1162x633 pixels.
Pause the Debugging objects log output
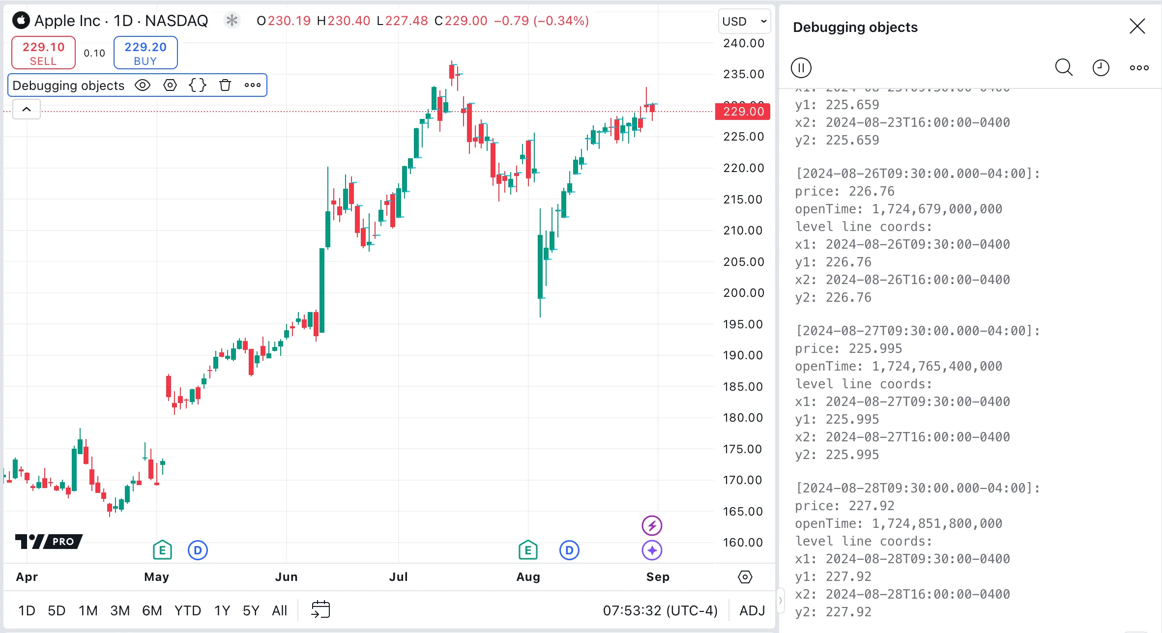click(801, 68)
